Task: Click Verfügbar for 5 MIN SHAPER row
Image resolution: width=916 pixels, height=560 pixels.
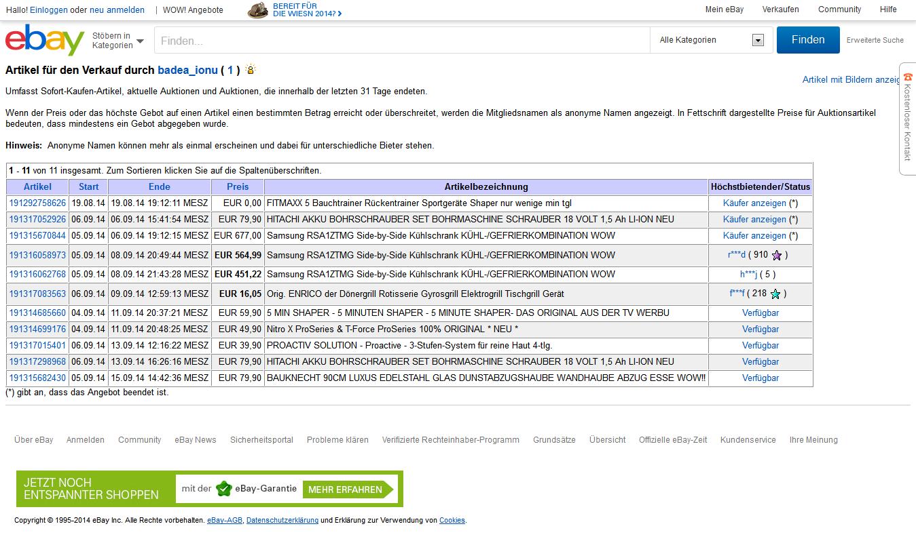Action: tap(761, 313)
